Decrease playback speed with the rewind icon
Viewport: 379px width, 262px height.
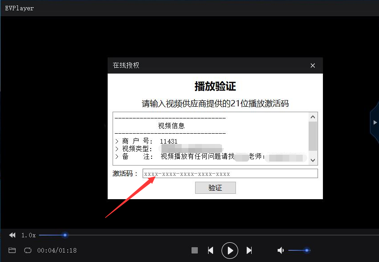click(12, 235)
